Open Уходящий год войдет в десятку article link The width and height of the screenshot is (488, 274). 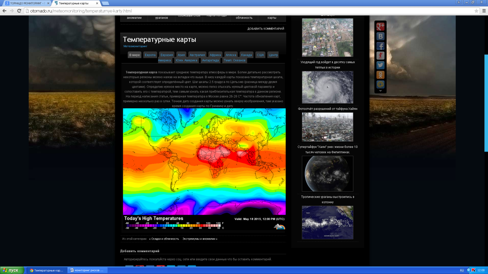327,65
